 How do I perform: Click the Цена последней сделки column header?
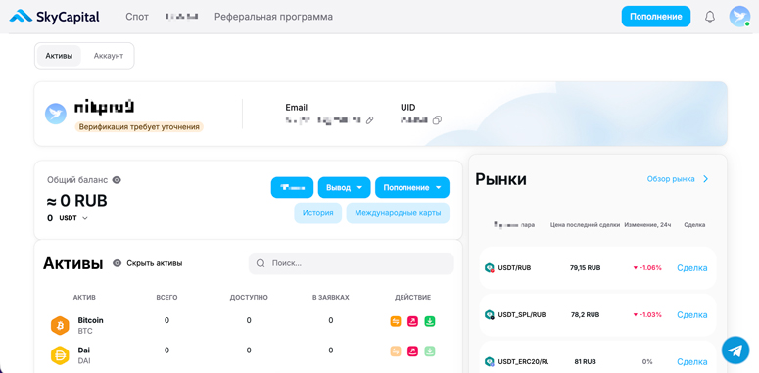tap(586, 225)
